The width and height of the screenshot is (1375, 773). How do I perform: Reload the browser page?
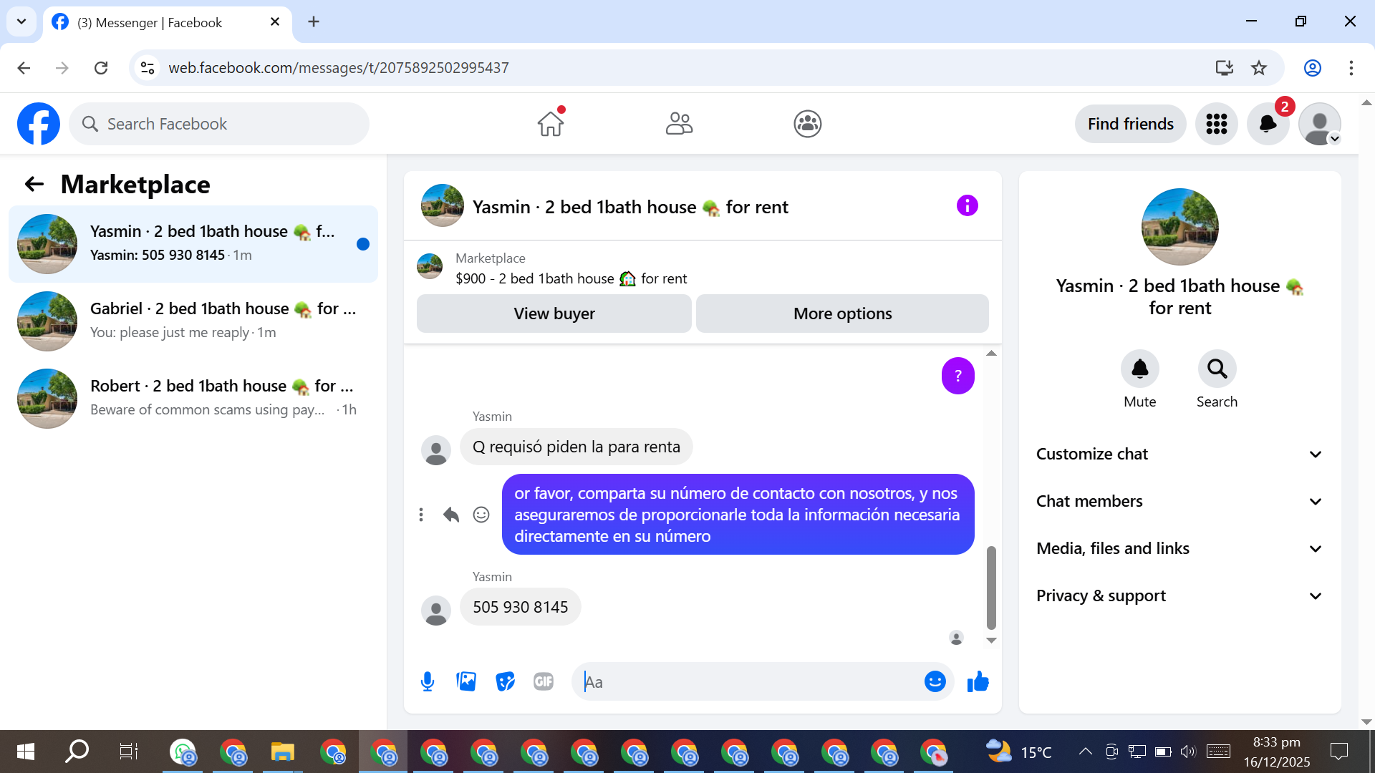pyautogui.click(x=101, y=68)
